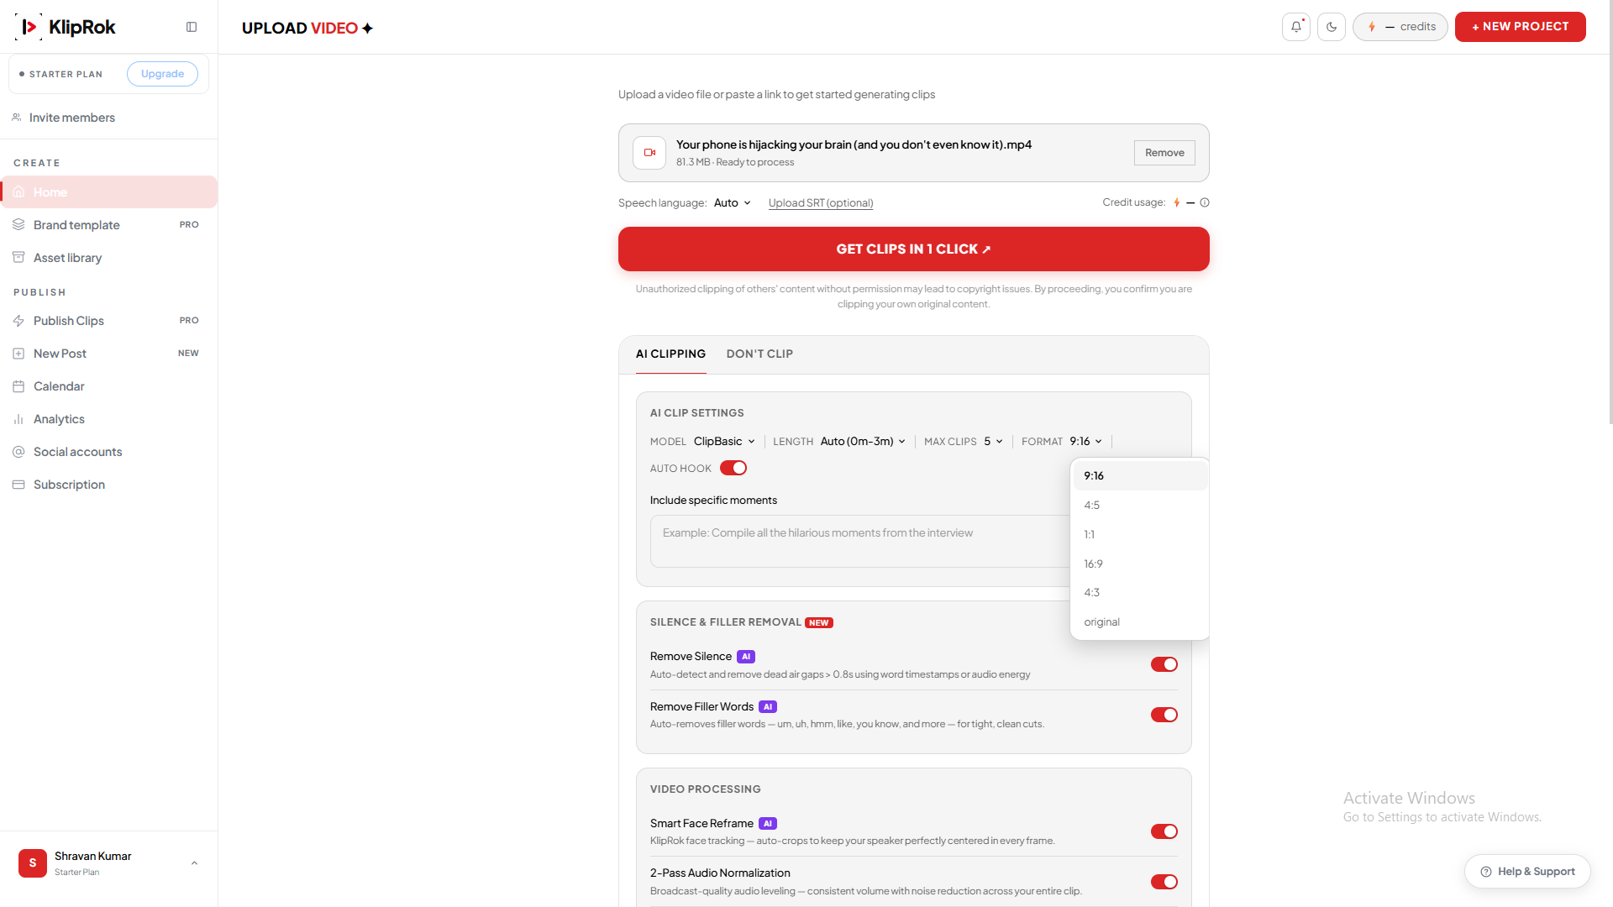Click the Upgrade plan button
This screenshot has height=907, width=1613.
coord(162,74)
